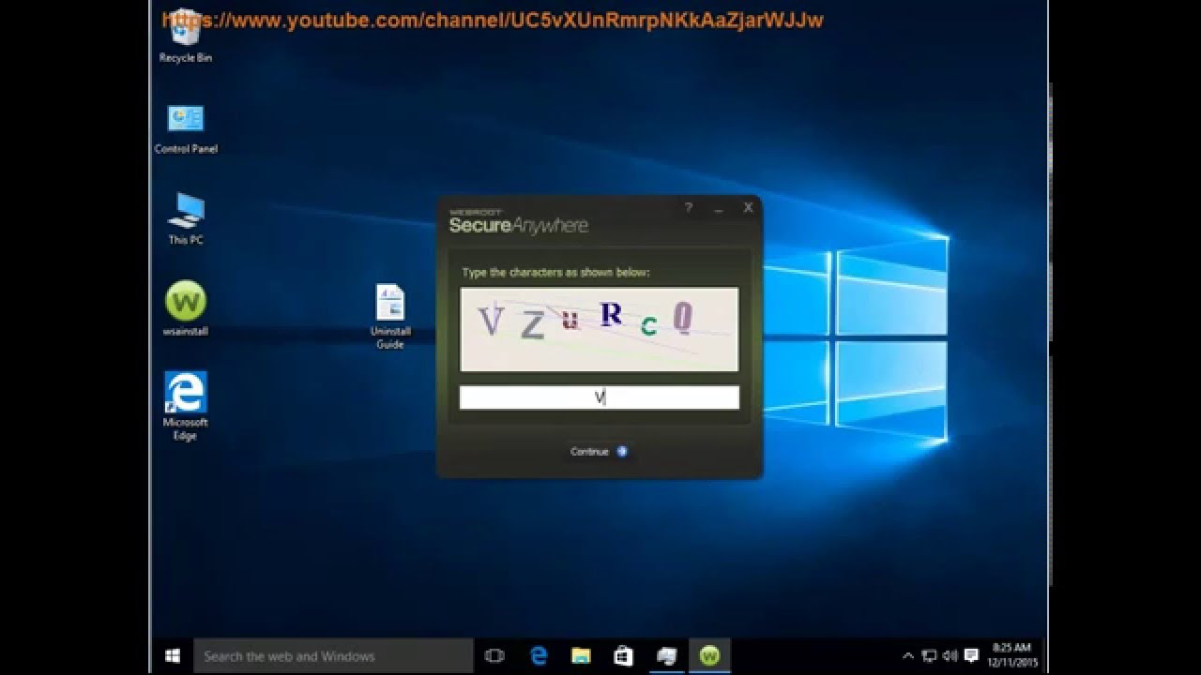Viewport: 1201px width, 675px height.
Task: Show hidden system tray icons
Action: coord(907,655)
